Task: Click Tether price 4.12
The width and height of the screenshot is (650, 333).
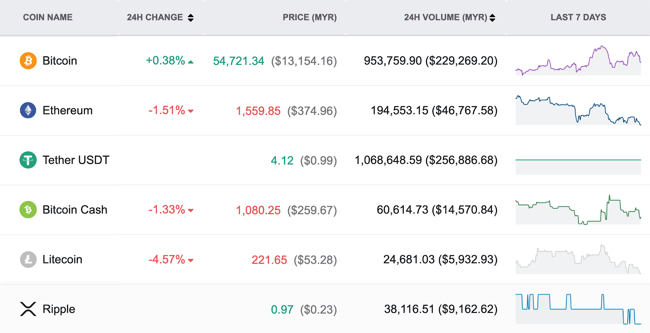Action: point(282,161)
